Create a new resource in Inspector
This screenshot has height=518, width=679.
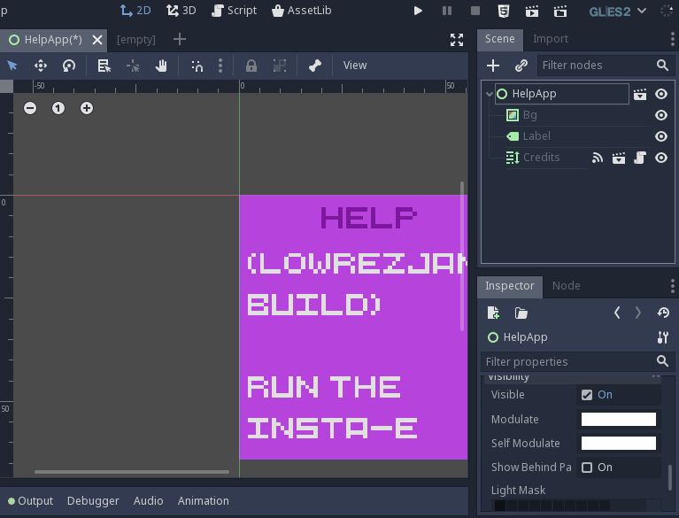click(493, 313)
